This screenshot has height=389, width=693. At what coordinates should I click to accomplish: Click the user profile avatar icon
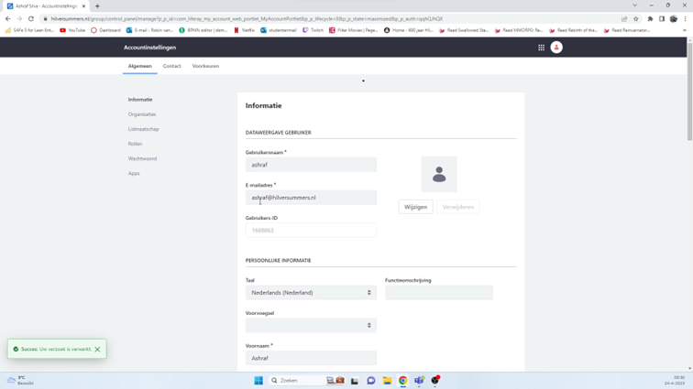556,48
